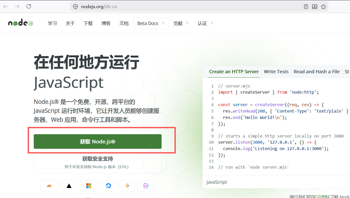Screen dimensions: 350x198
Task: Open the DigitalOcean sponsor logo
Action: (108, 186)
